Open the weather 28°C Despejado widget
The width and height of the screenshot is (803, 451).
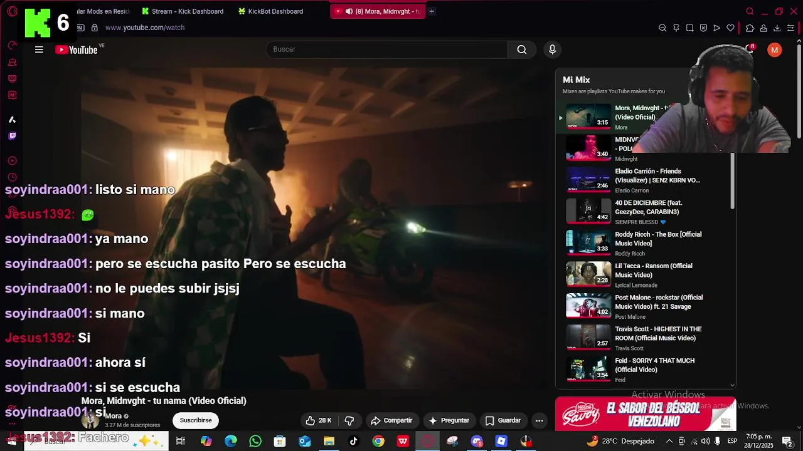click(x=620, y=442)
